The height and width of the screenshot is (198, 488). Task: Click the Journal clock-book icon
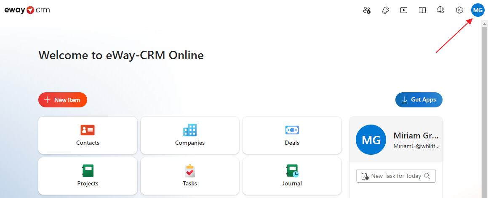[292, 171]
